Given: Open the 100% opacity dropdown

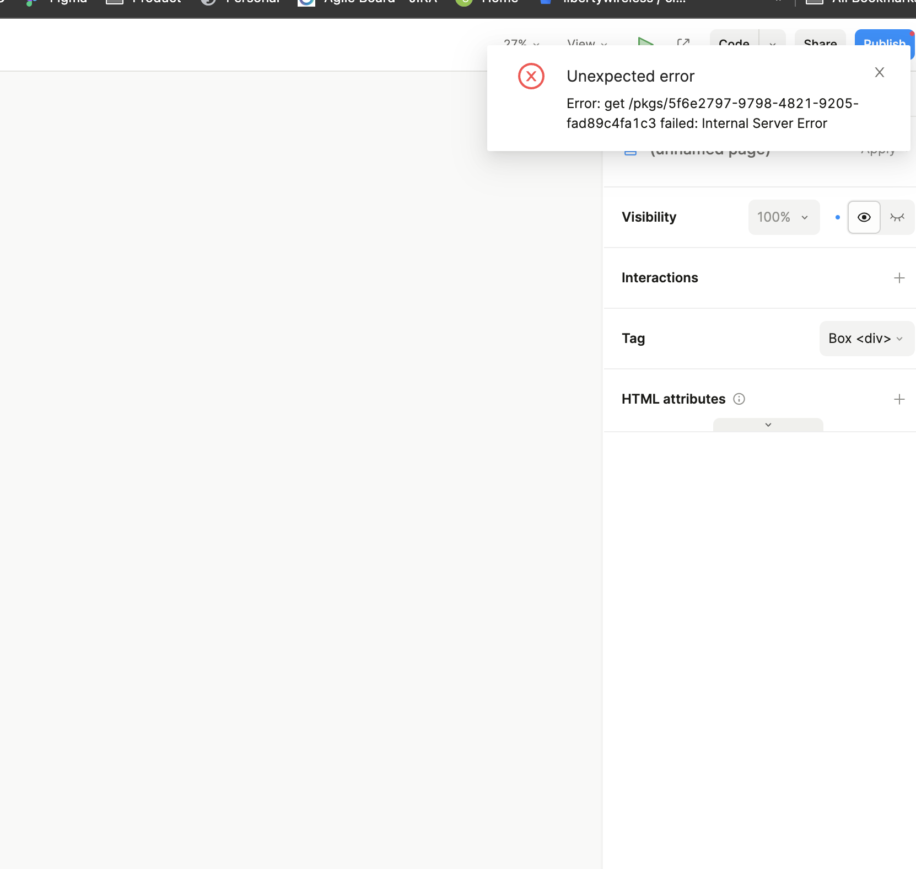Looking at the screenshot, I should coord(783,217).
